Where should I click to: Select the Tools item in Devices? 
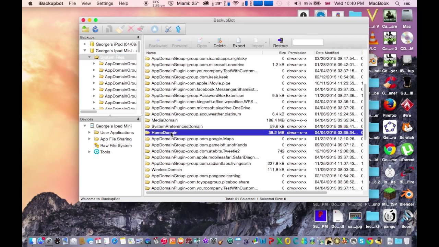click(105, 152)
